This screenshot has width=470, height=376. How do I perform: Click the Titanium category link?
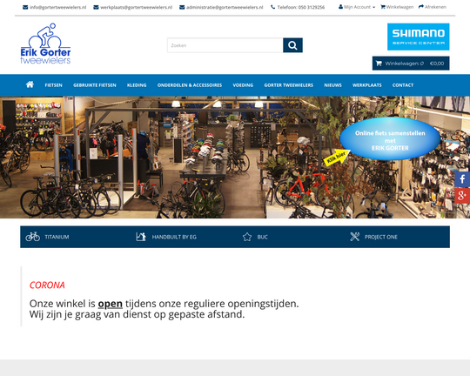tap(57, 237)
